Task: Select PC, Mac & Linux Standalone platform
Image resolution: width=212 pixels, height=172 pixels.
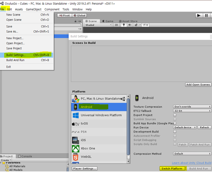Action: [99, 99]
